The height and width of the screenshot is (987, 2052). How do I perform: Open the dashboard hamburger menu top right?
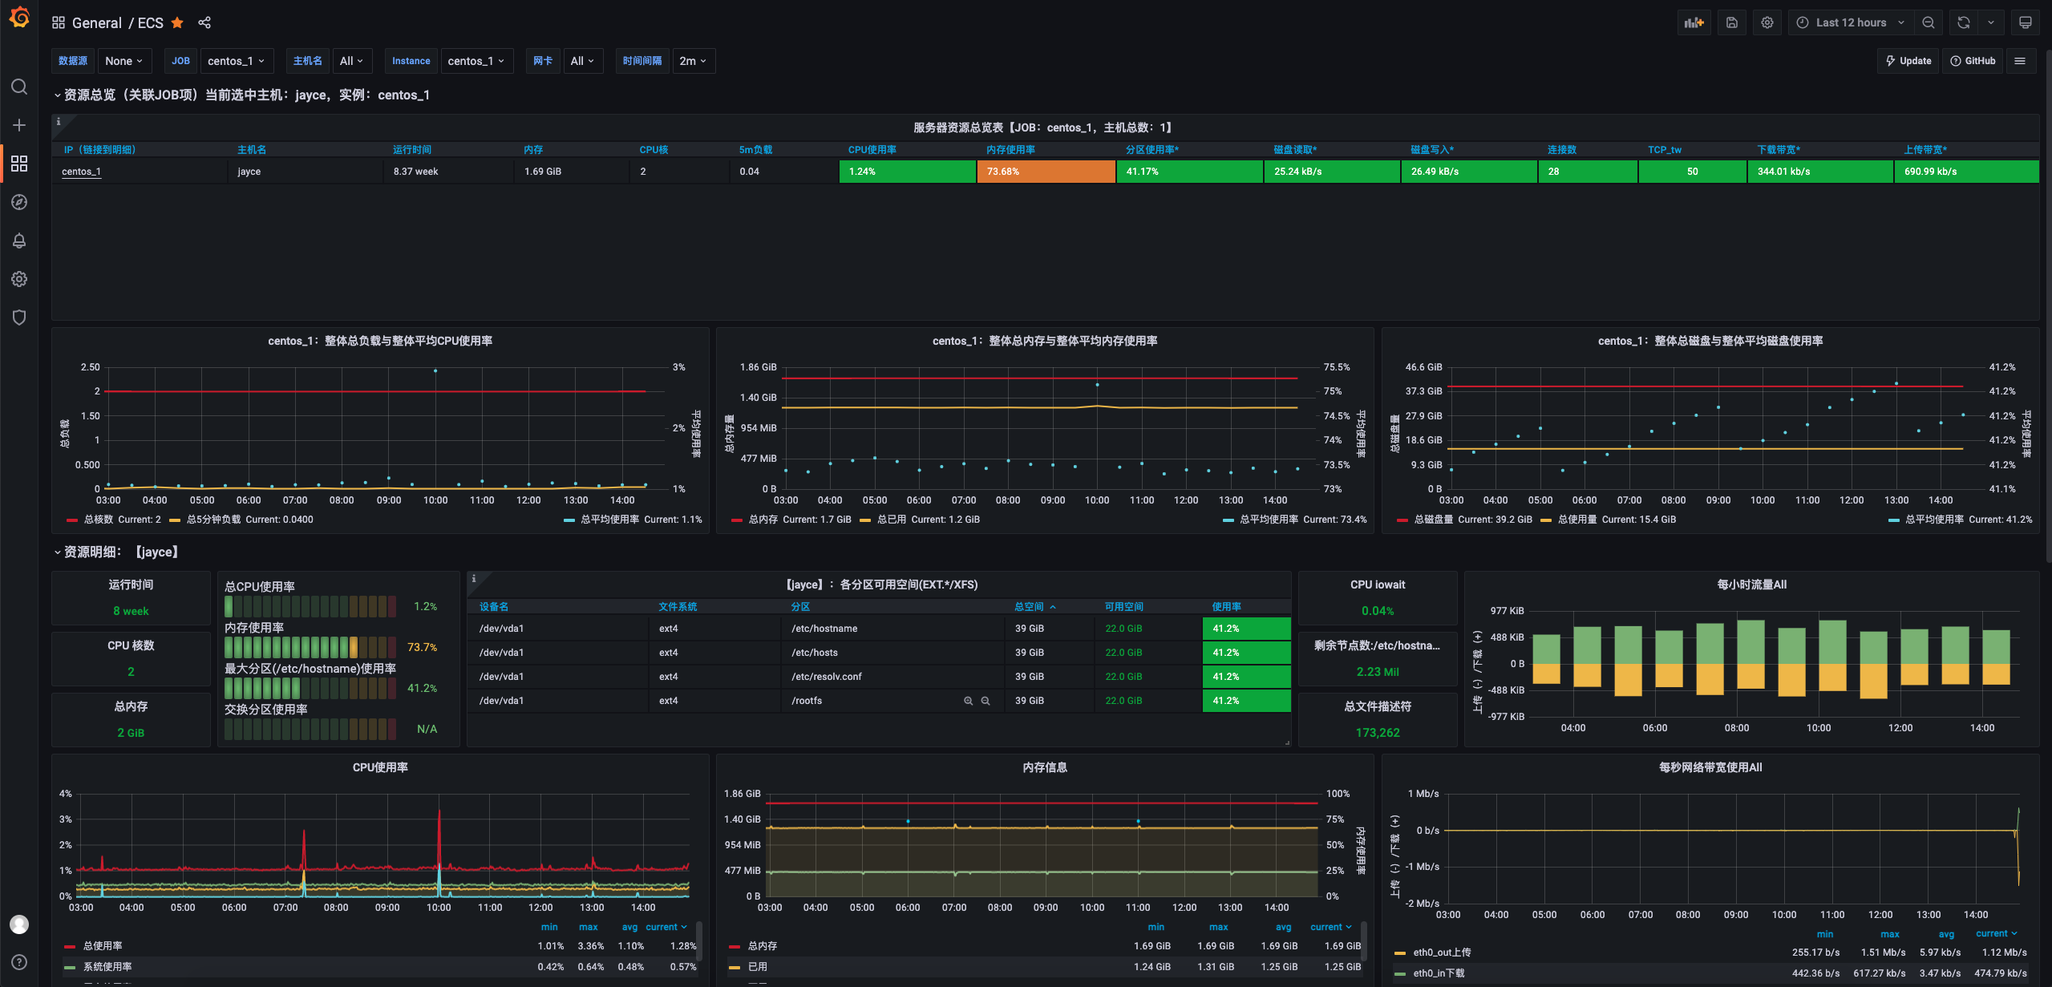click(x=2022, y=60)
